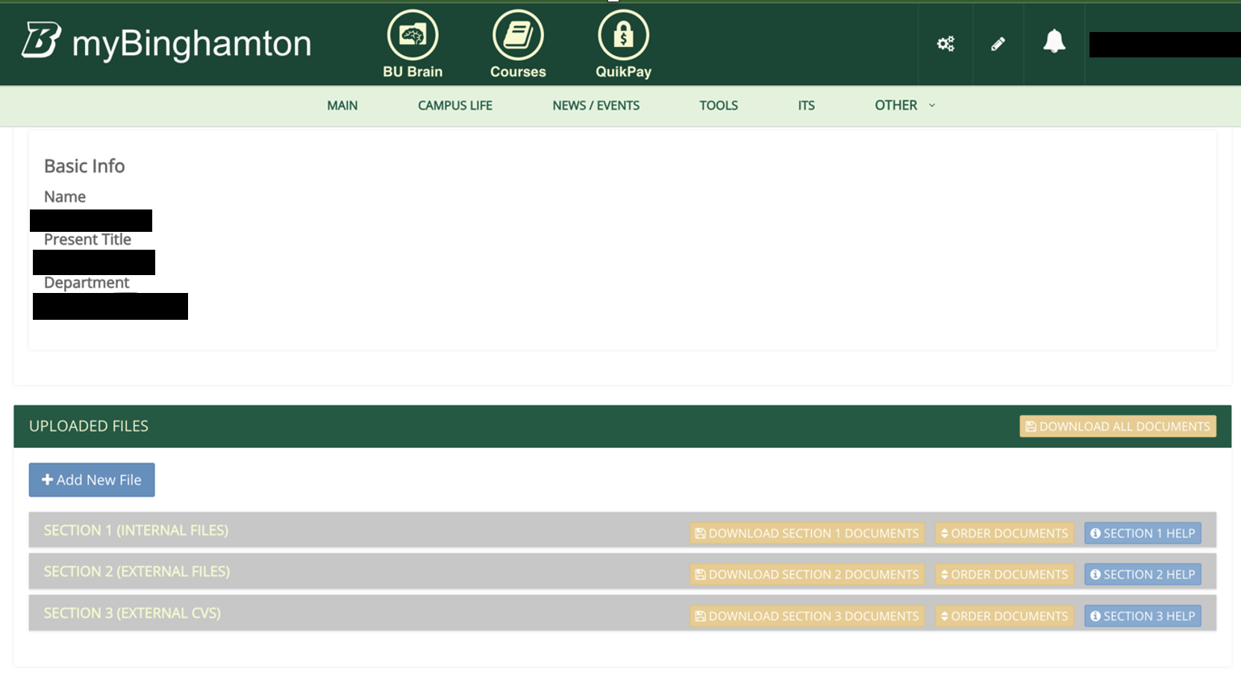This screenshot has height=700, width=1241.
Task: Go to the MAIN tab
Action: (342, 105)
